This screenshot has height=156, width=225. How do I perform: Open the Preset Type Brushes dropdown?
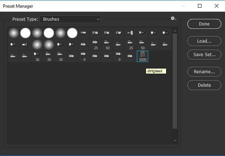[x=70, y=19]
